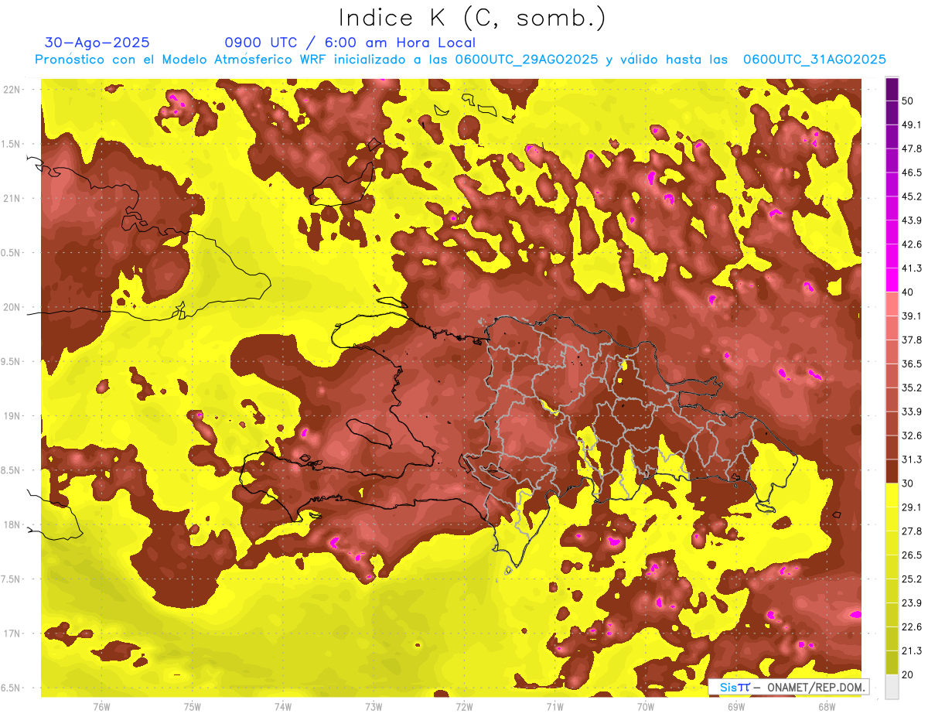Screen dimensions: 928x717
Task: Click the '22.6' value on the color scale
Action: (x=912, y=627)
